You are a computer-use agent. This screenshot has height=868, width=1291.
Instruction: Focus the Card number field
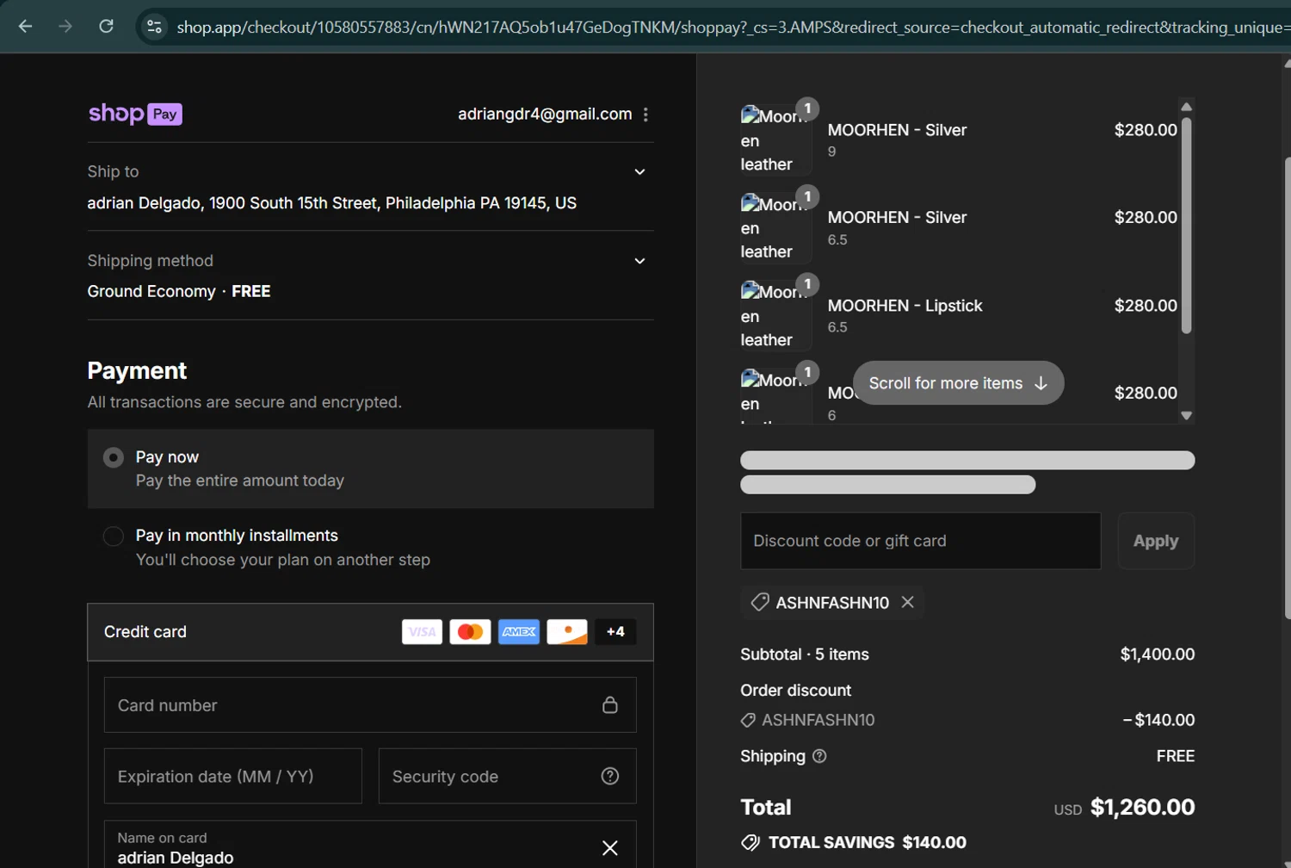[370, 705]
